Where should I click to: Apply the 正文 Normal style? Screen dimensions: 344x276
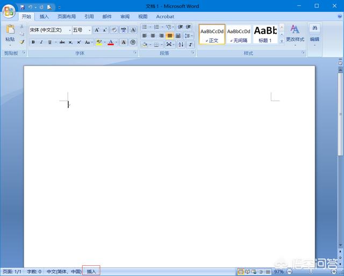[212, 34]
